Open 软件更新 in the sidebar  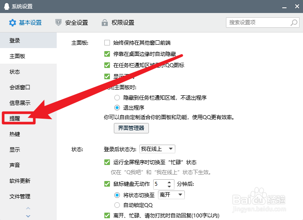[x=29, y=181]
